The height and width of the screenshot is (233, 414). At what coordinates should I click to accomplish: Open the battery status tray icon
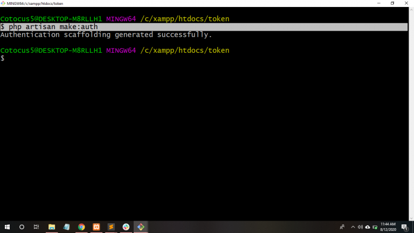pos(375,227)
